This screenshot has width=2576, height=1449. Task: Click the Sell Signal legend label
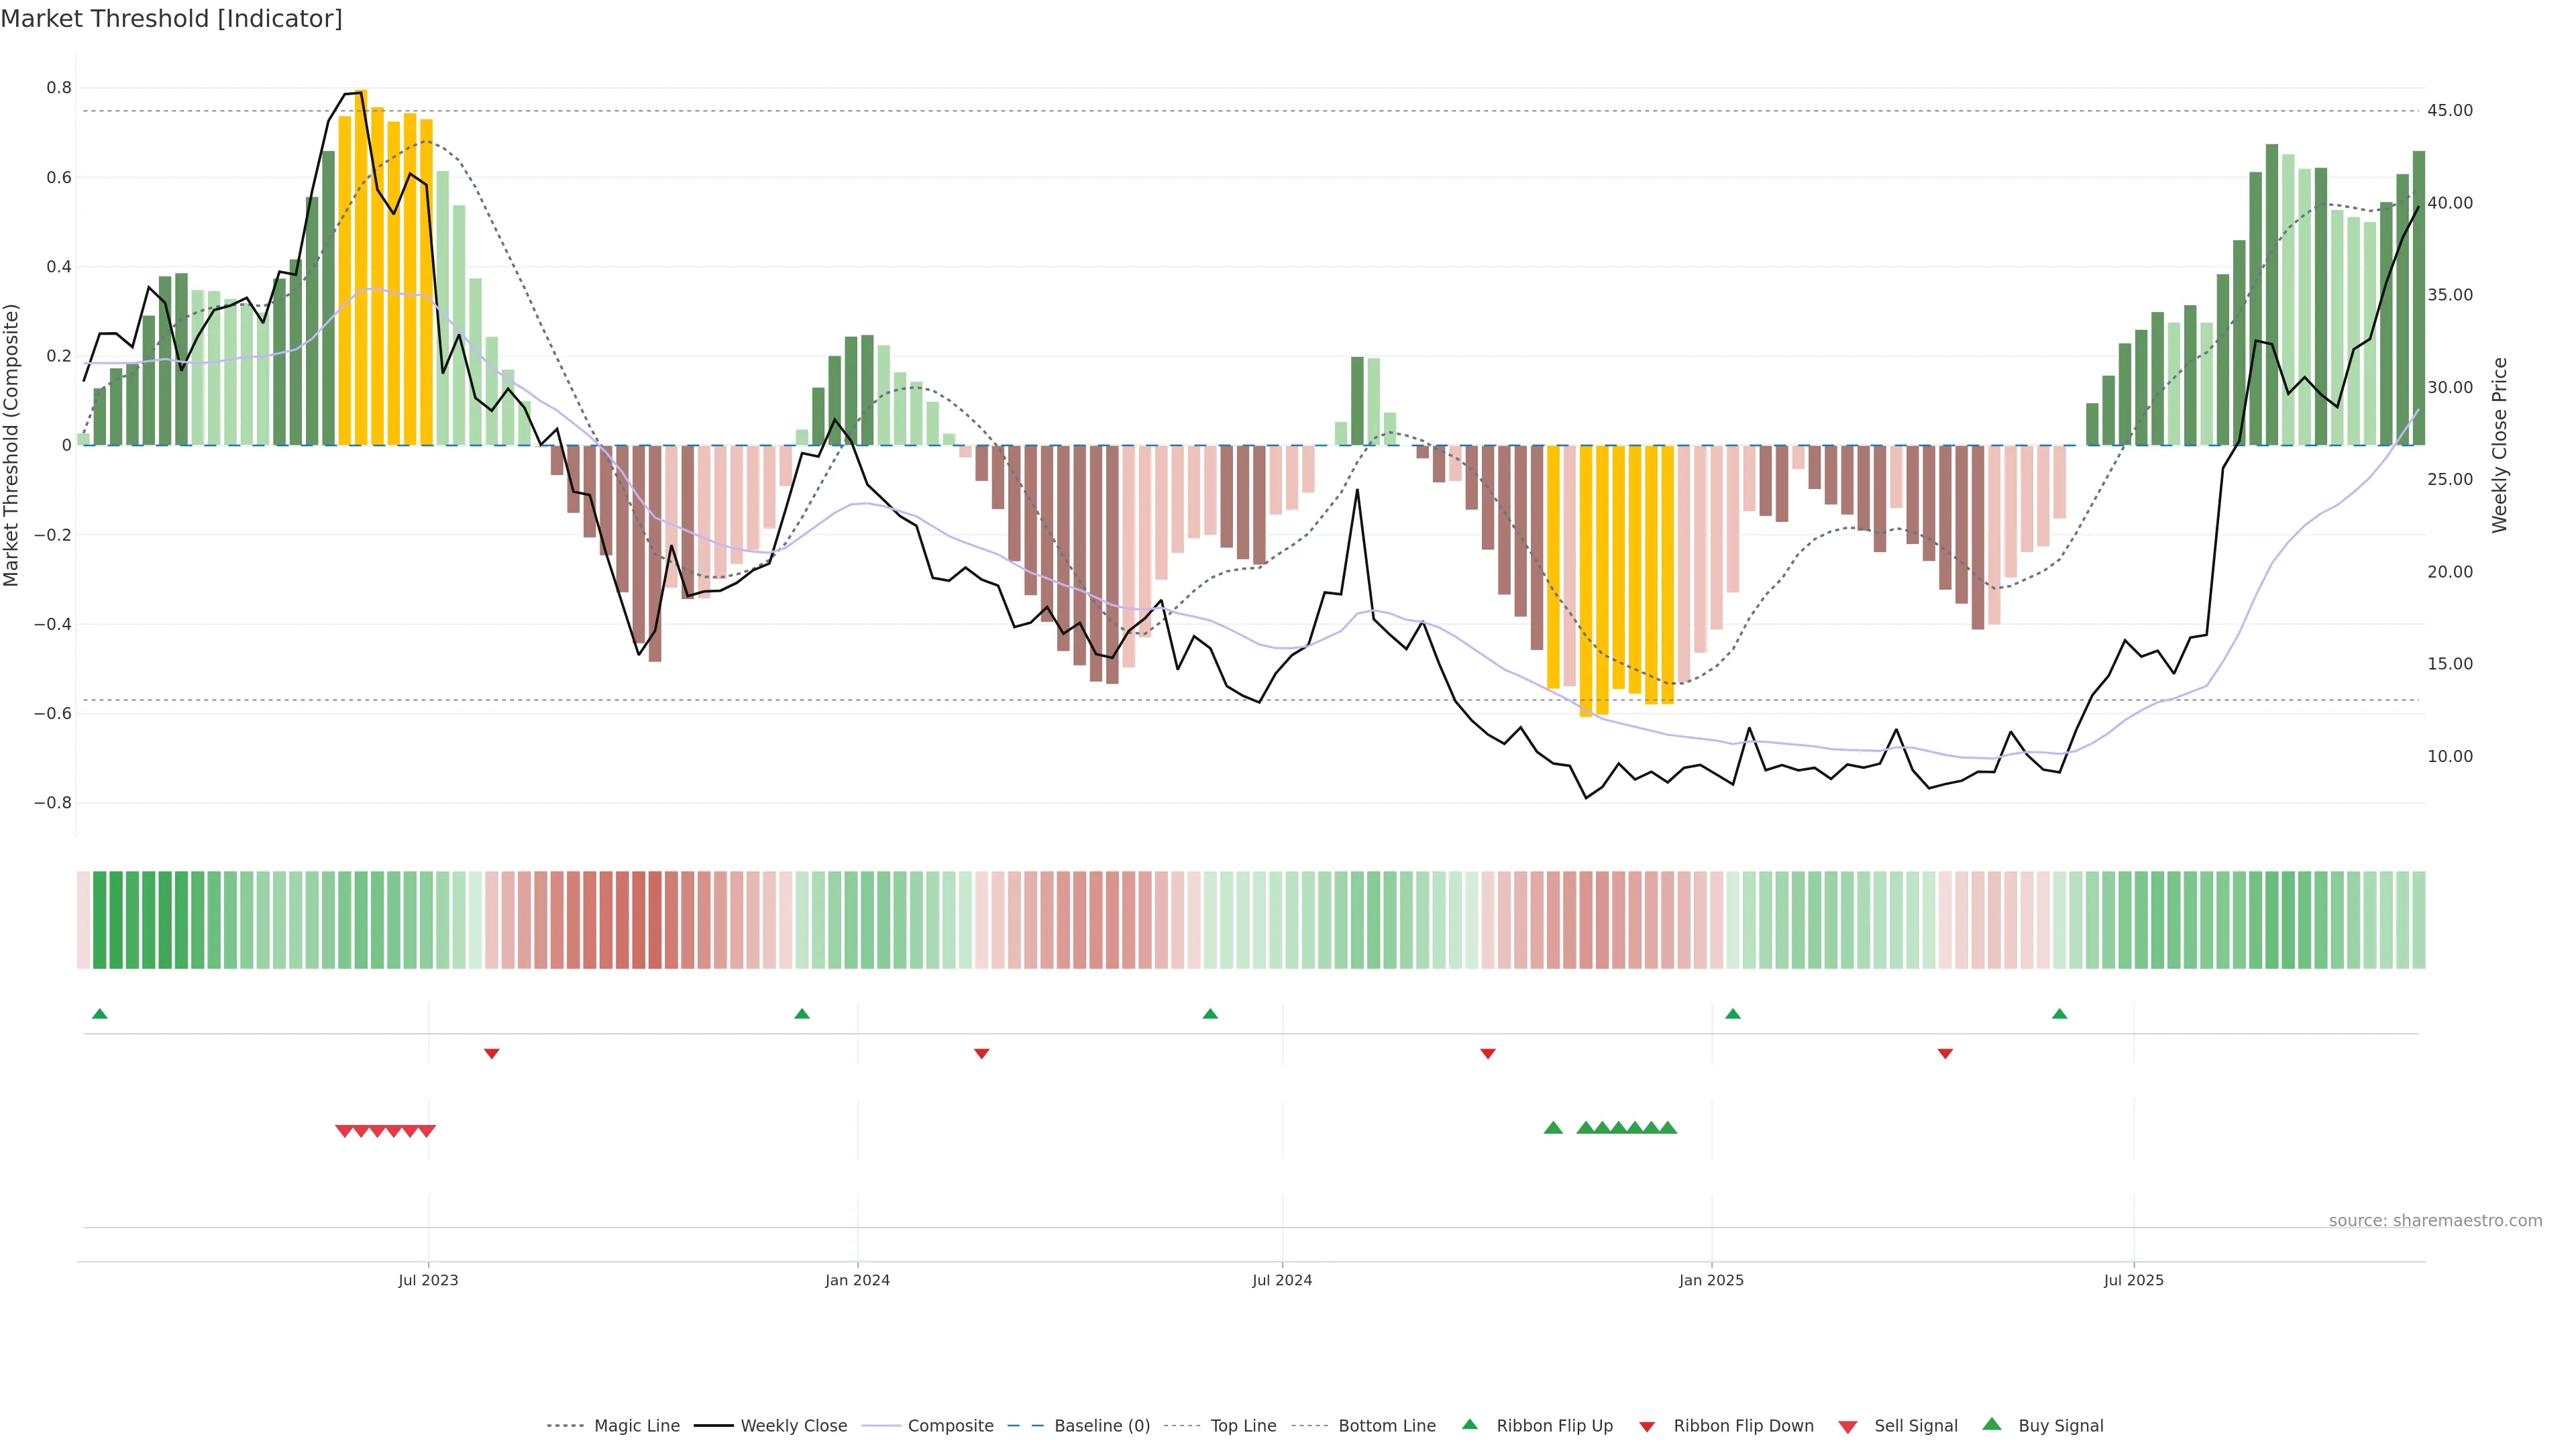pos(1915,1426)
